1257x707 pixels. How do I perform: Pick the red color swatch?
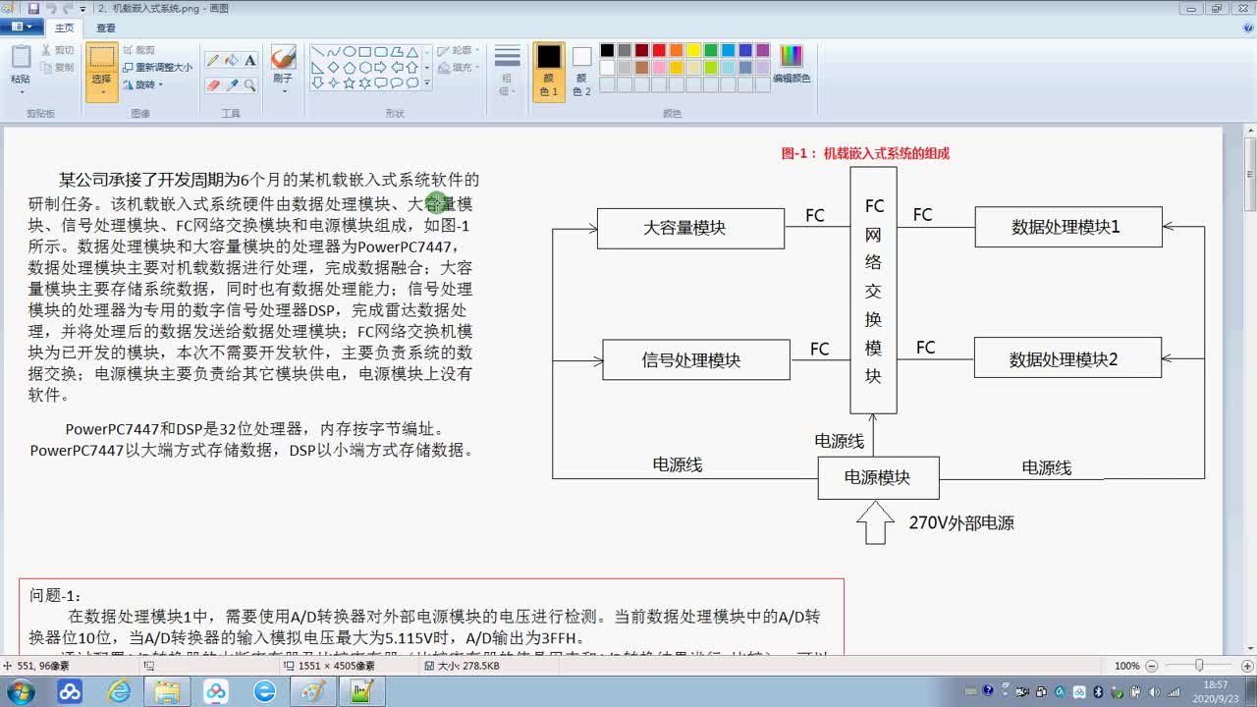(x=659, y=51)
